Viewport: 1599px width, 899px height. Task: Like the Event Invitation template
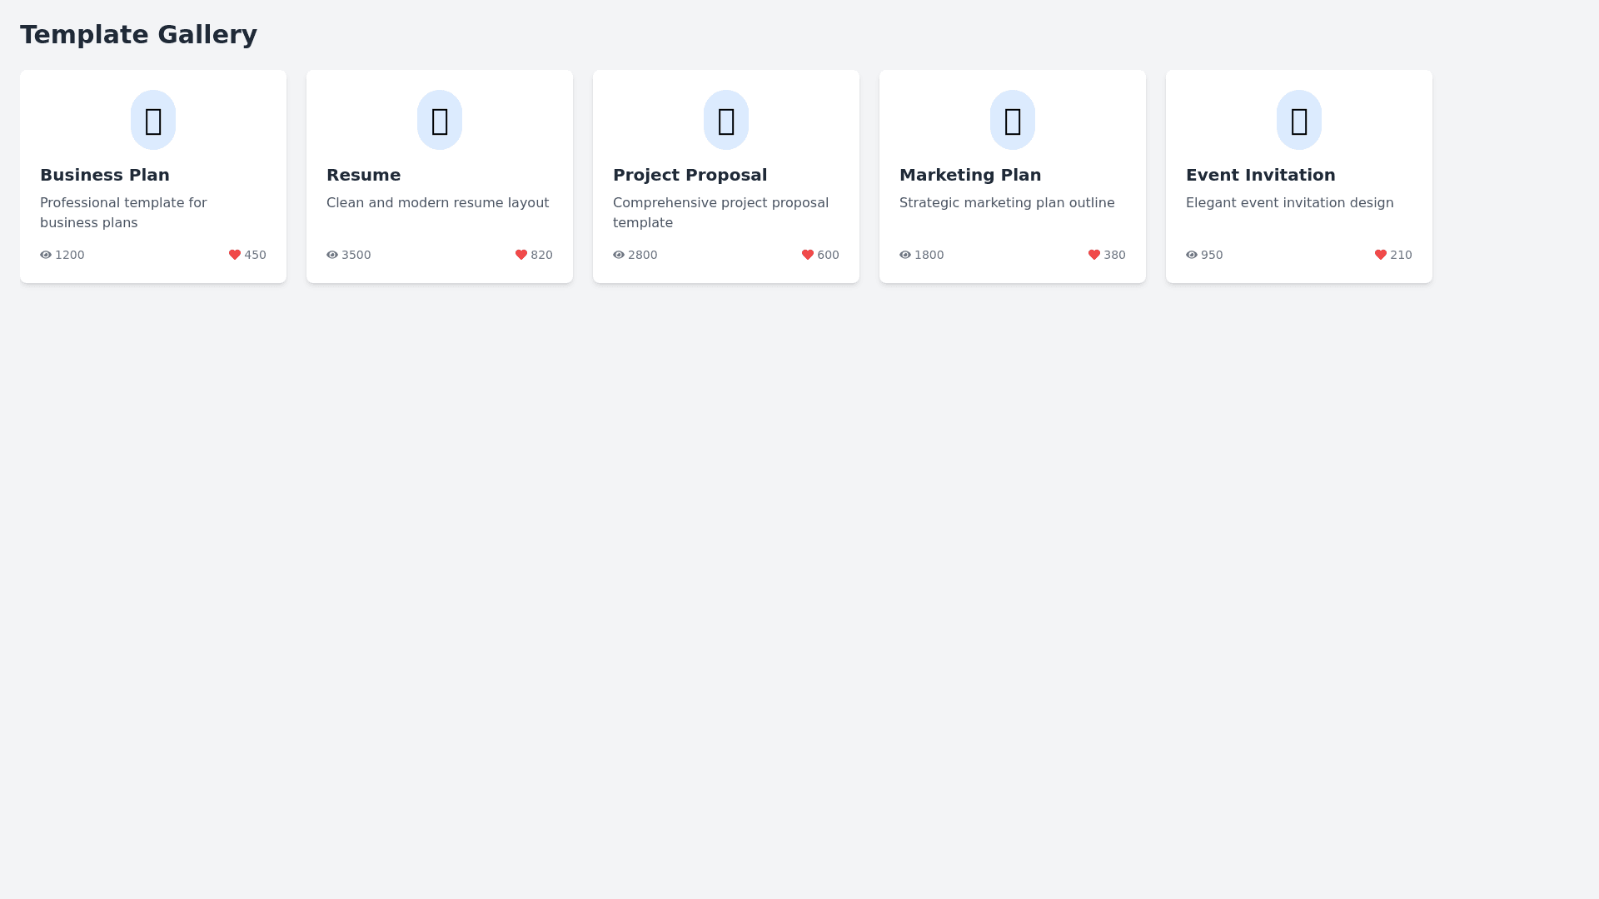[1381, 255]
